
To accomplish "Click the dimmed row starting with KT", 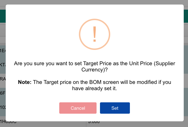I will (x=3, y=65).
